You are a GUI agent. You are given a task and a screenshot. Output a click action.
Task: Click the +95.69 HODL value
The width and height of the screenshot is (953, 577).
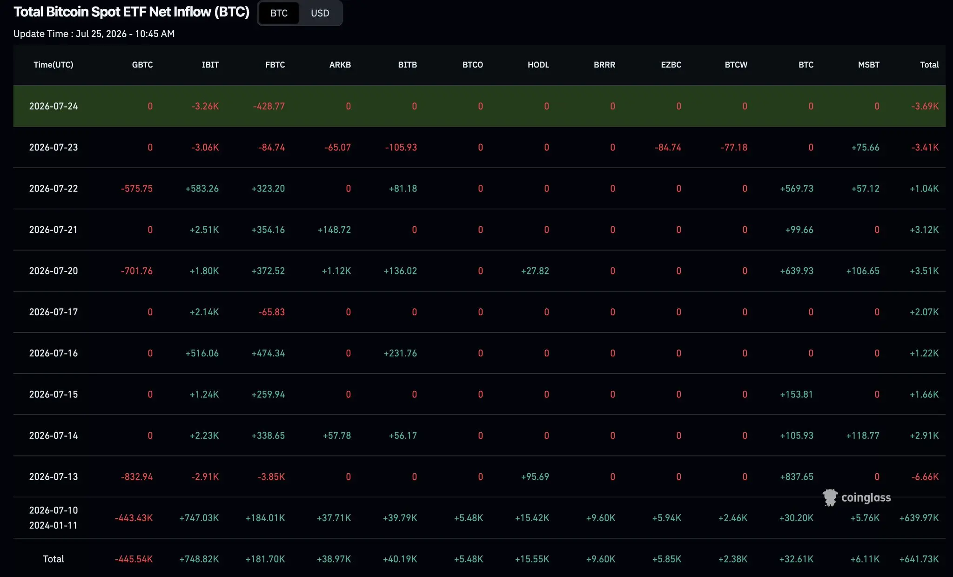[535, 476]
